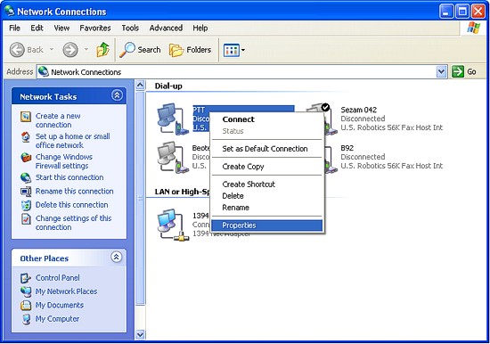490x344 pixels.
Task: Click the Go button
Action: click(x=465, y=72)
